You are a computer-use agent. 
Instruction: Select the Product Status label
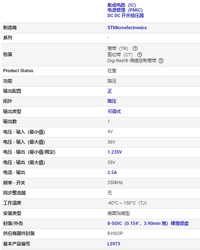[x=18, y=71]
